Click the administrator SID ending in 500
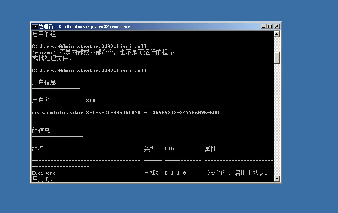Screen dimensions: 338x213 click(x=153, y=113)
